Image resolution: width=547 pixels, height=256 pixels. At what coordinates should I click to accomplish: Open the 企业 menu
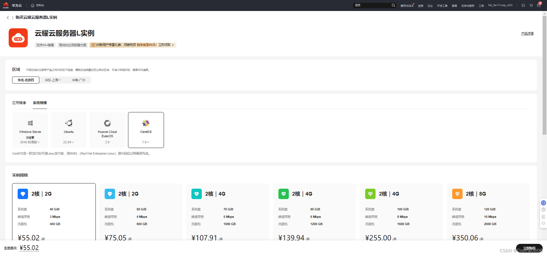(x=430, y=6)
